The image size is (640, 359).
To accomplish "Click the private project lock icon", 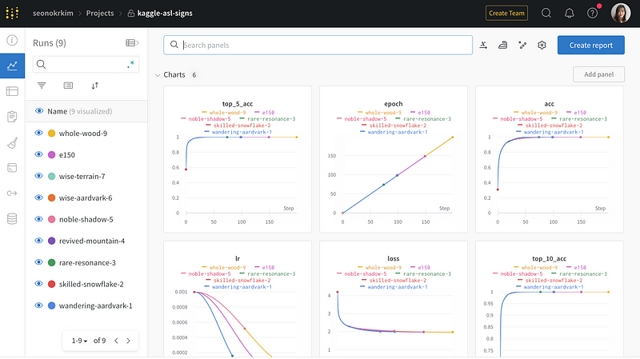I will 131,14.
